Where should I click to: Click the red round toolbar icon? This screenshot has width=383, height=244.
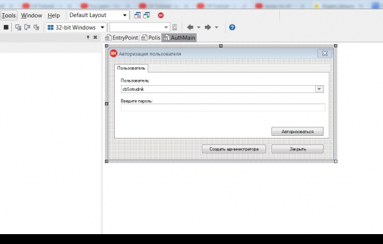160,15
